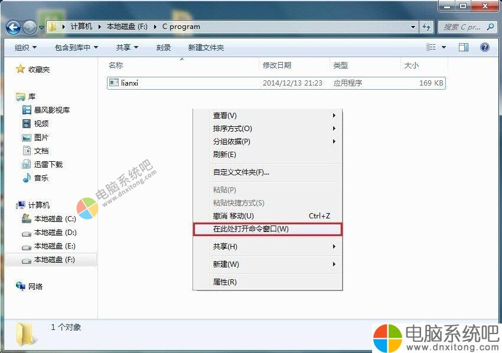502x353 pixels.
Task: Choose 属性(R) from the context menu
Action: [x=268, y=282]
